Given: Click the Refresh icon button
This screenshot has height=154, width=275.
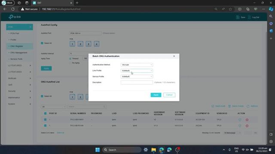Looking at the screenshot, I should (252, 106).
